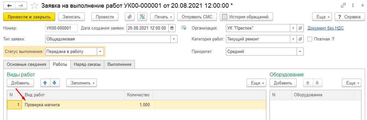This screenshot has height=120, width=367.
Task: Add equipment with Добавить in Оборудование
Action: (283, 83)
